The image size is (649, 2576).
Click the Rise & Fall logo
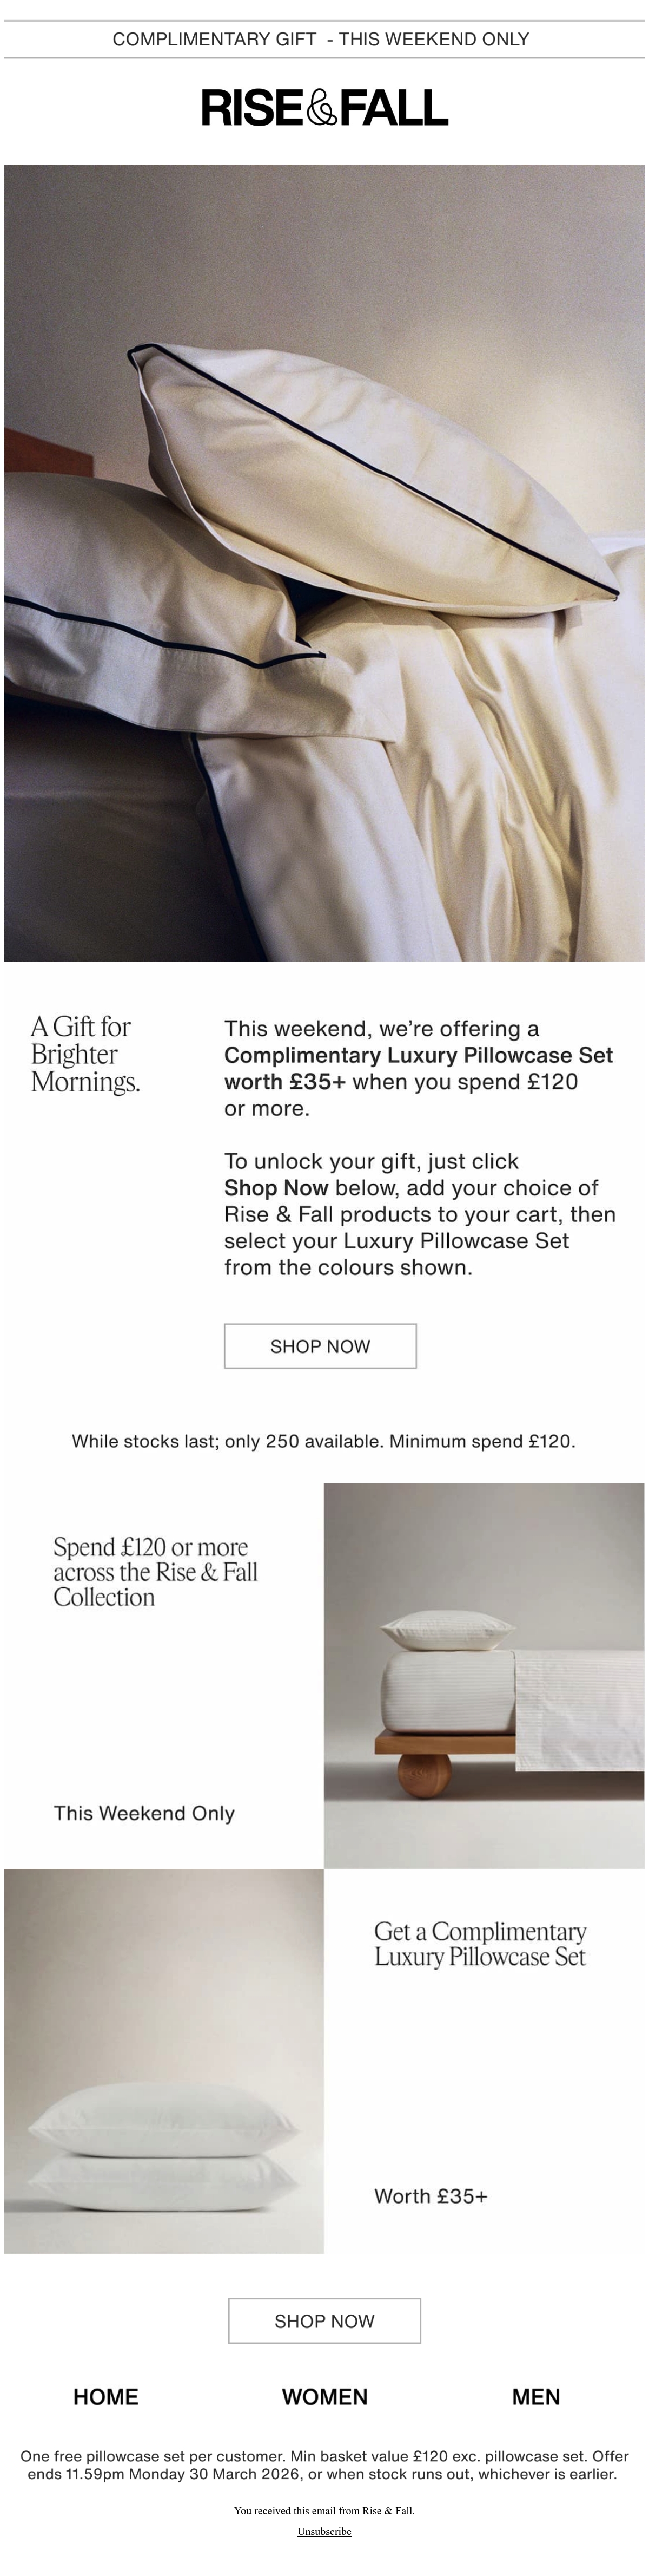click(325, 108)
